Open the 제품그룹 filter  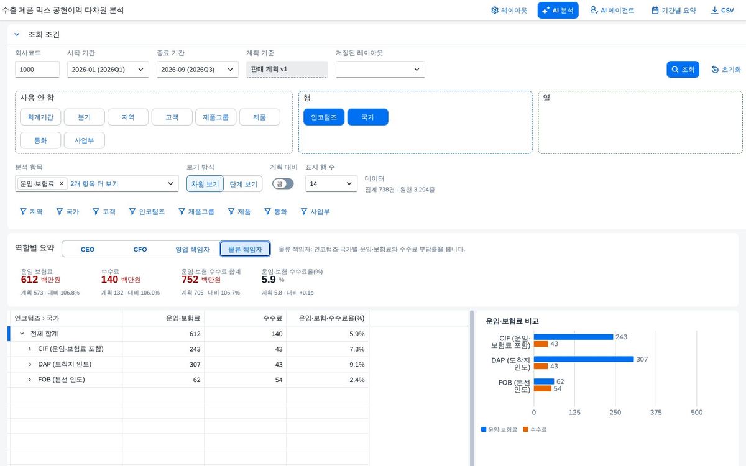(196, 212)
